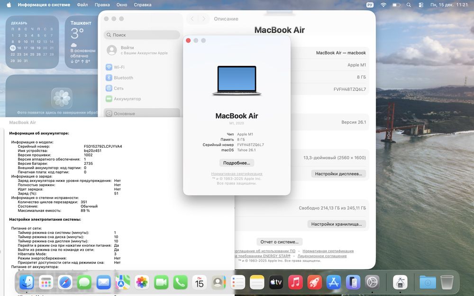Open System Settings gear in Dock

372,283
